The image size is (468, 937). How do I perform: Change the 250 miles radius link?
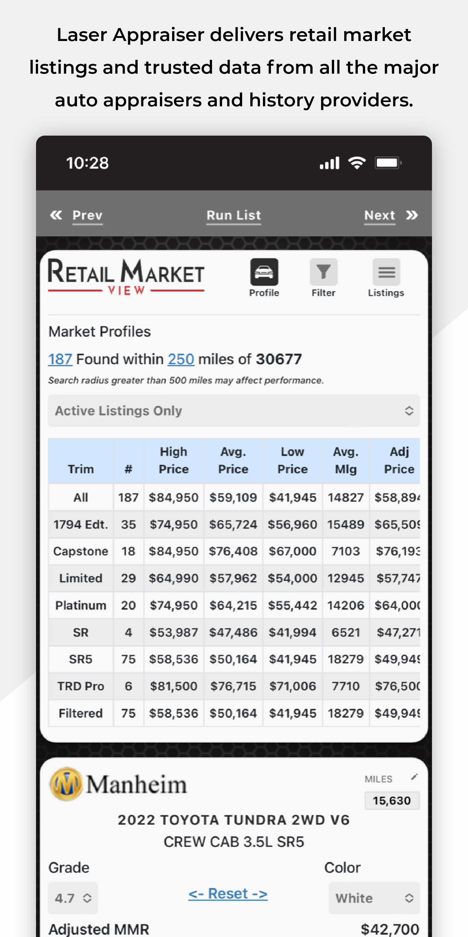click(x=181, y=359)
